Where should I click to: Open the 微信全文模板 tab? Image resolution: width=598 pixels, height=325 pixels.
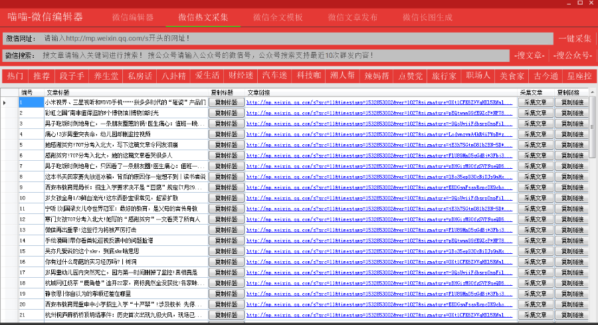[x=278, y=17]
